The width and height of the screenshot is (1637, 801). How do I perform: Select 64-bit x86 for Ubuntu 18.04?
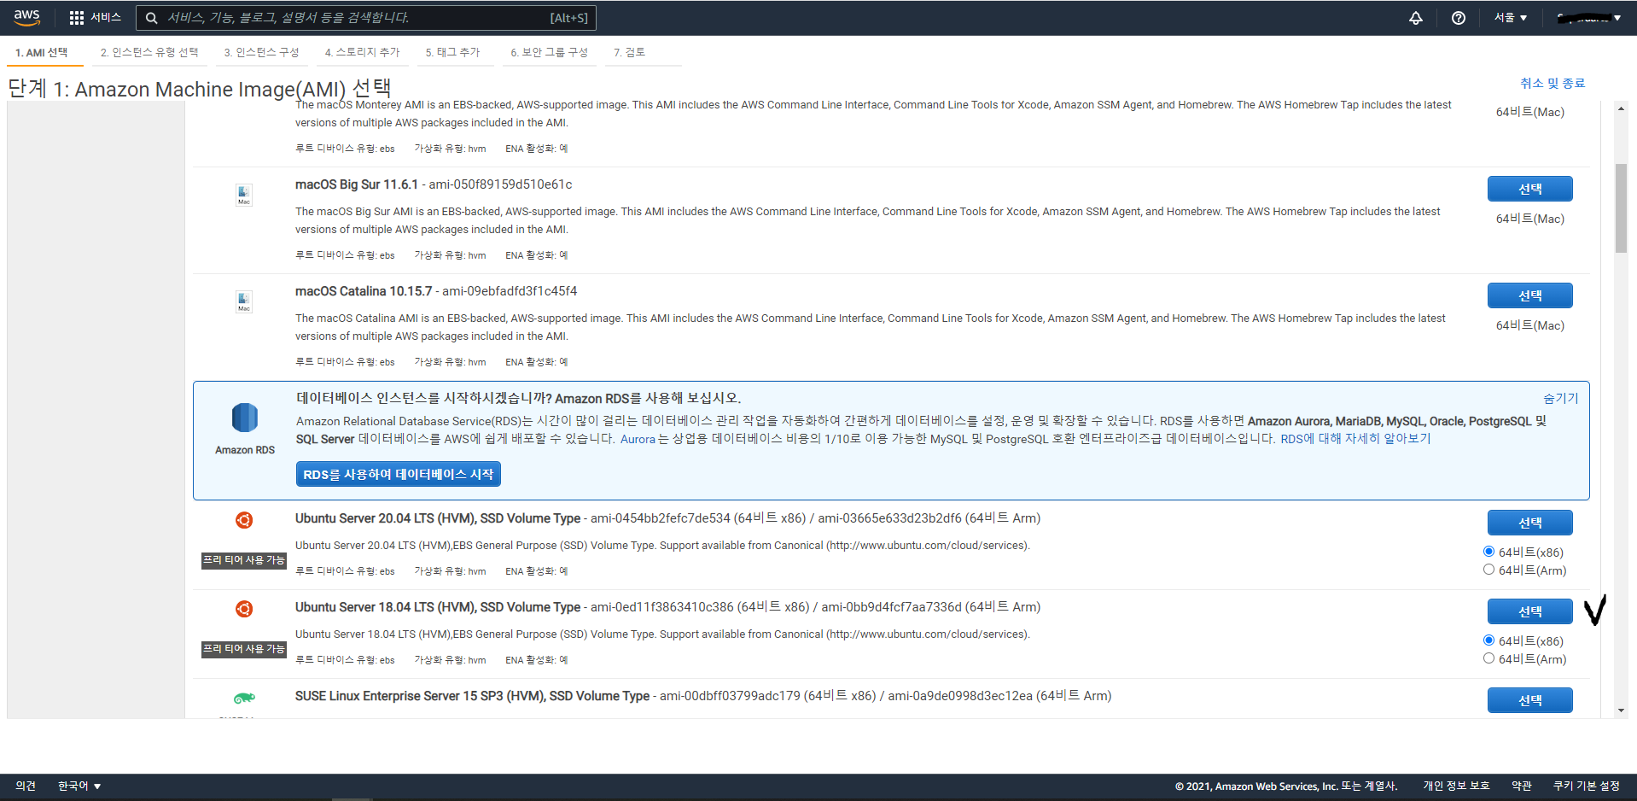tap(1488, 640)
